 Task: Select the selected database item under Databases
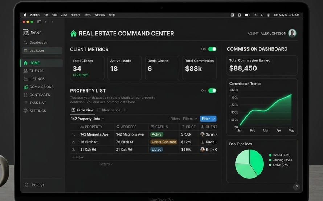[x=42, y=51]
